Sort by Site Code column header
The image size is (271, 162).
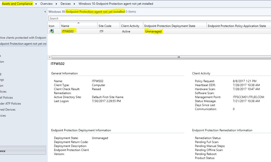(109, 26)
